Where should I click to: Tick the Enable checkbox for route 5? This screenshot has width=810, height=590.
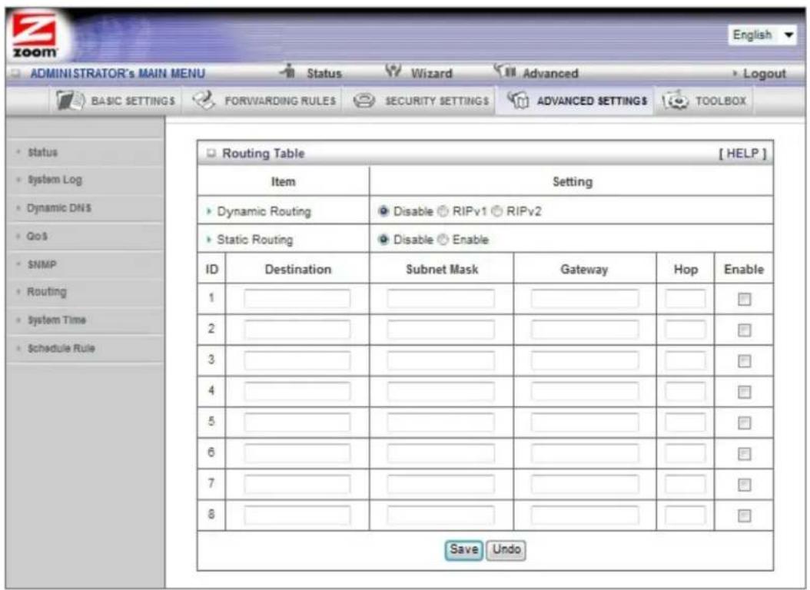tap(745, 423)
